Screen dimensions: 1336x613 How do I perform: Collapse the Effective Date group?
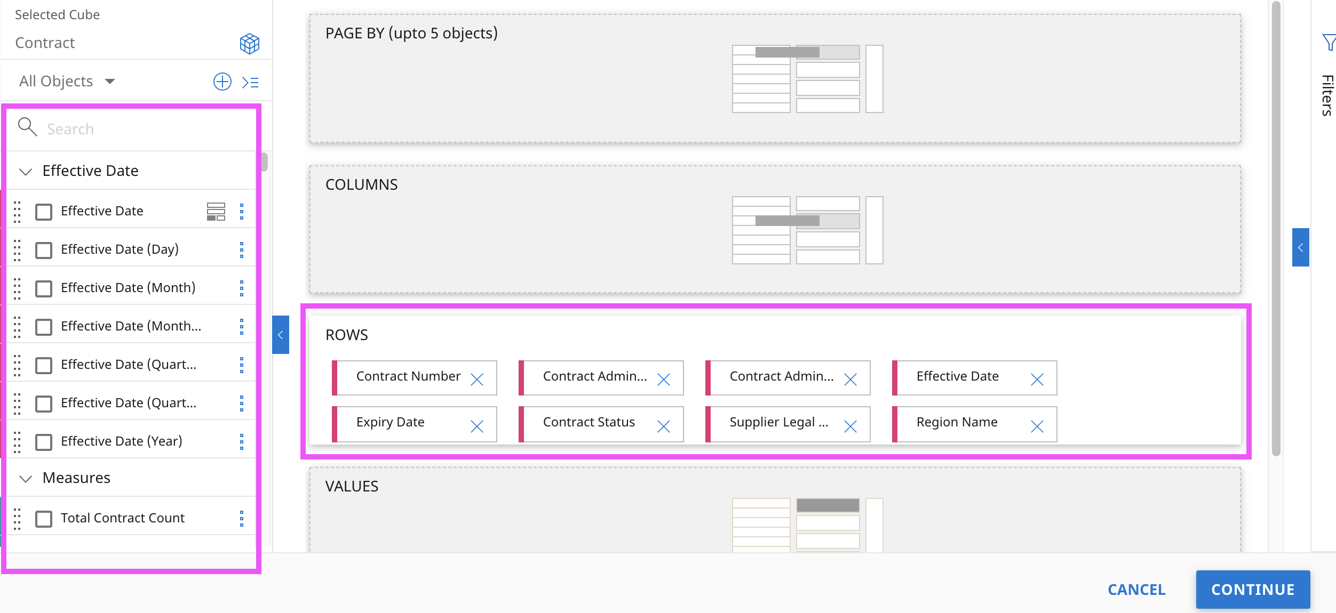pos(26,171)
